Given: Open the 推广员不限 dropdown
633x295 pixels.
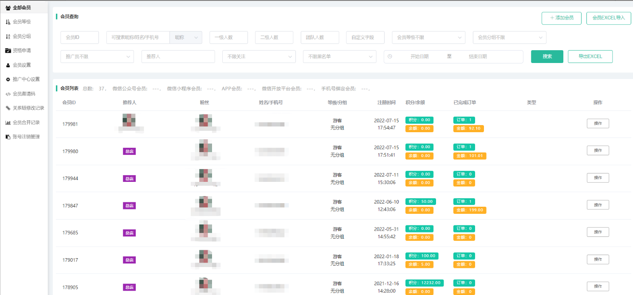Looking at the screenshot, I should [x=97, y=57].
